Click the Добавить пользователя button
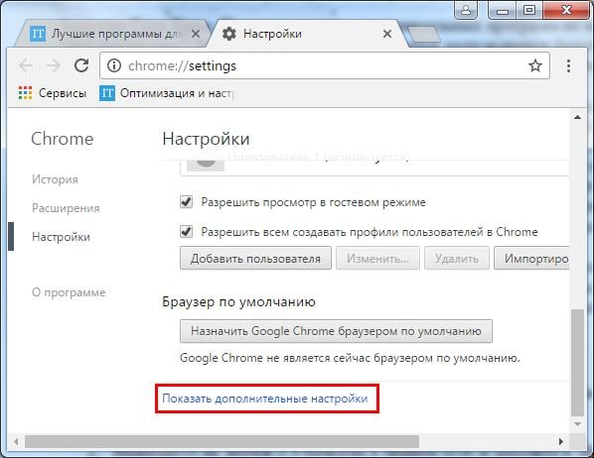 pos(255,259)
